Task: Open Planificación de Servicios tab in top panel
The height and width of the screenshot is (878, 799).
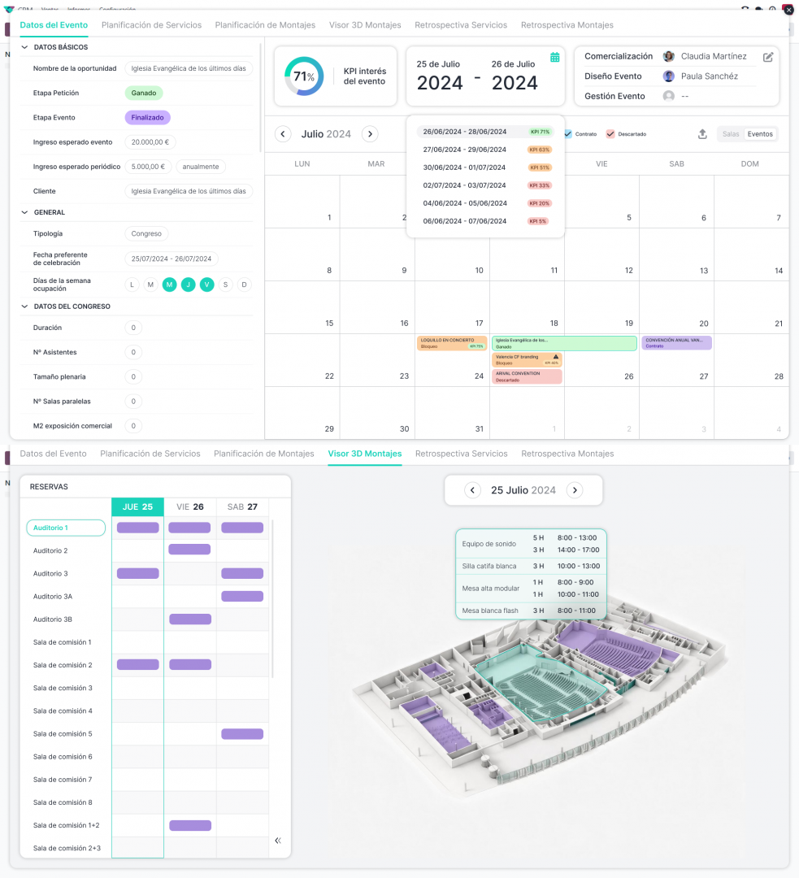Action: [x=151, y=25]
